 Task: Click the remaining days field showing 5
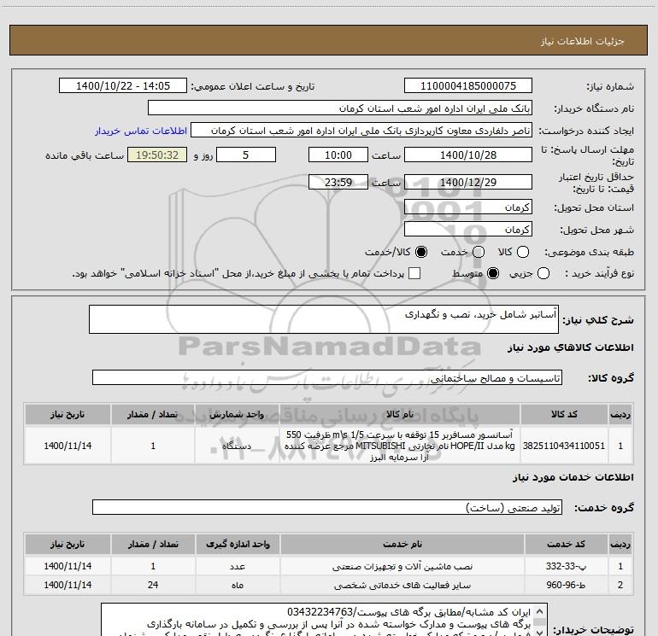coord(246,155)
